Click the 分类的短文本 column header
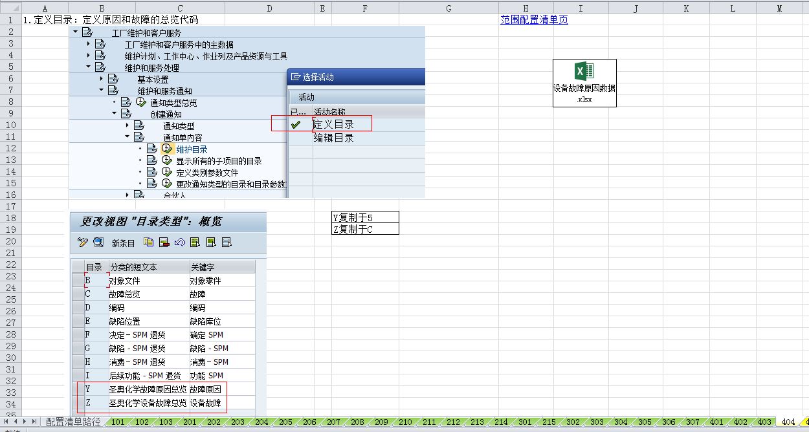Image resolution: width=809 pixels, height=432 pixels. (148, 267)
